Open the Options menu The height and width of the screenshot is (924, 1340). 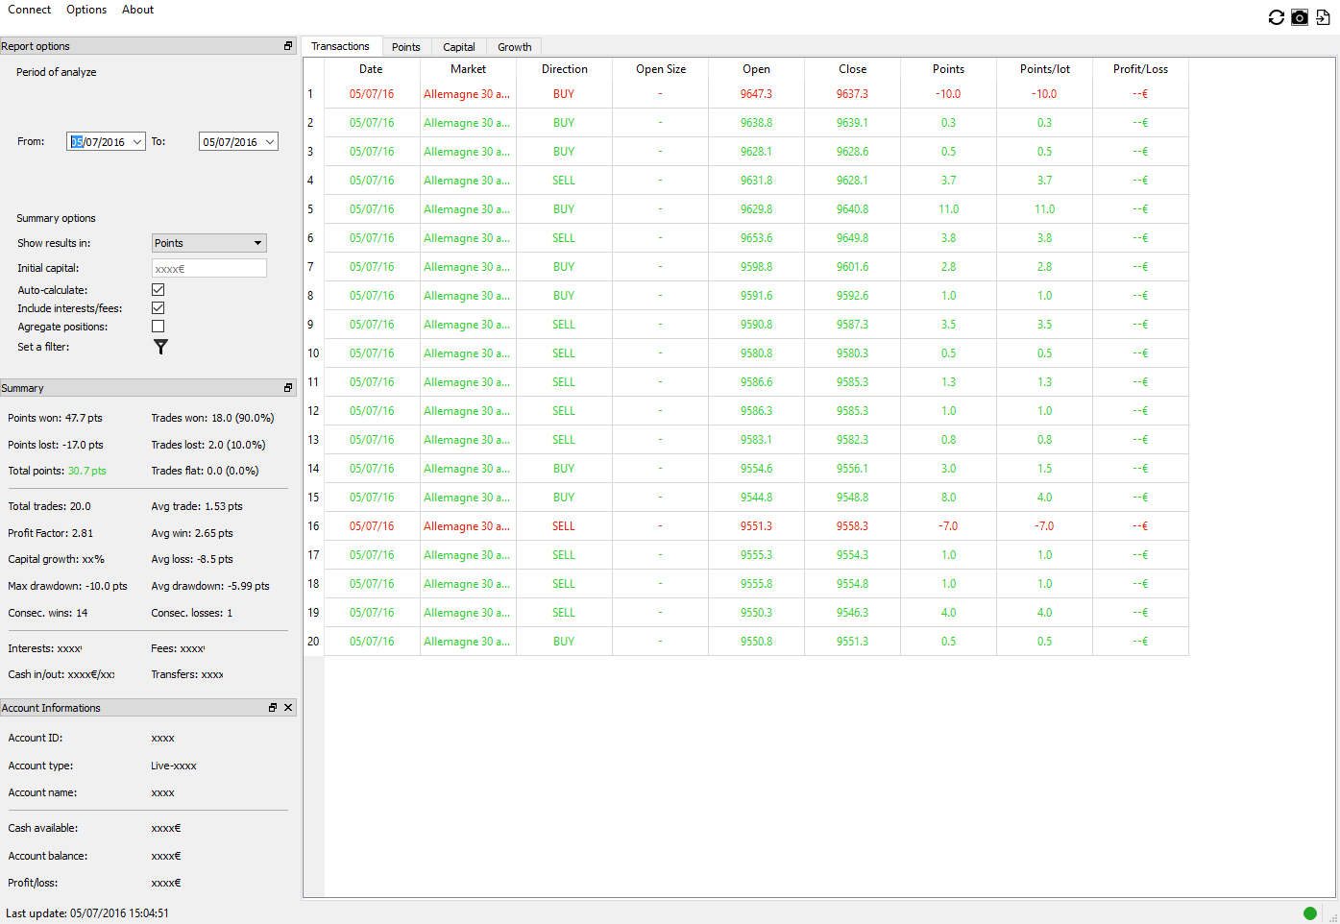86,10
